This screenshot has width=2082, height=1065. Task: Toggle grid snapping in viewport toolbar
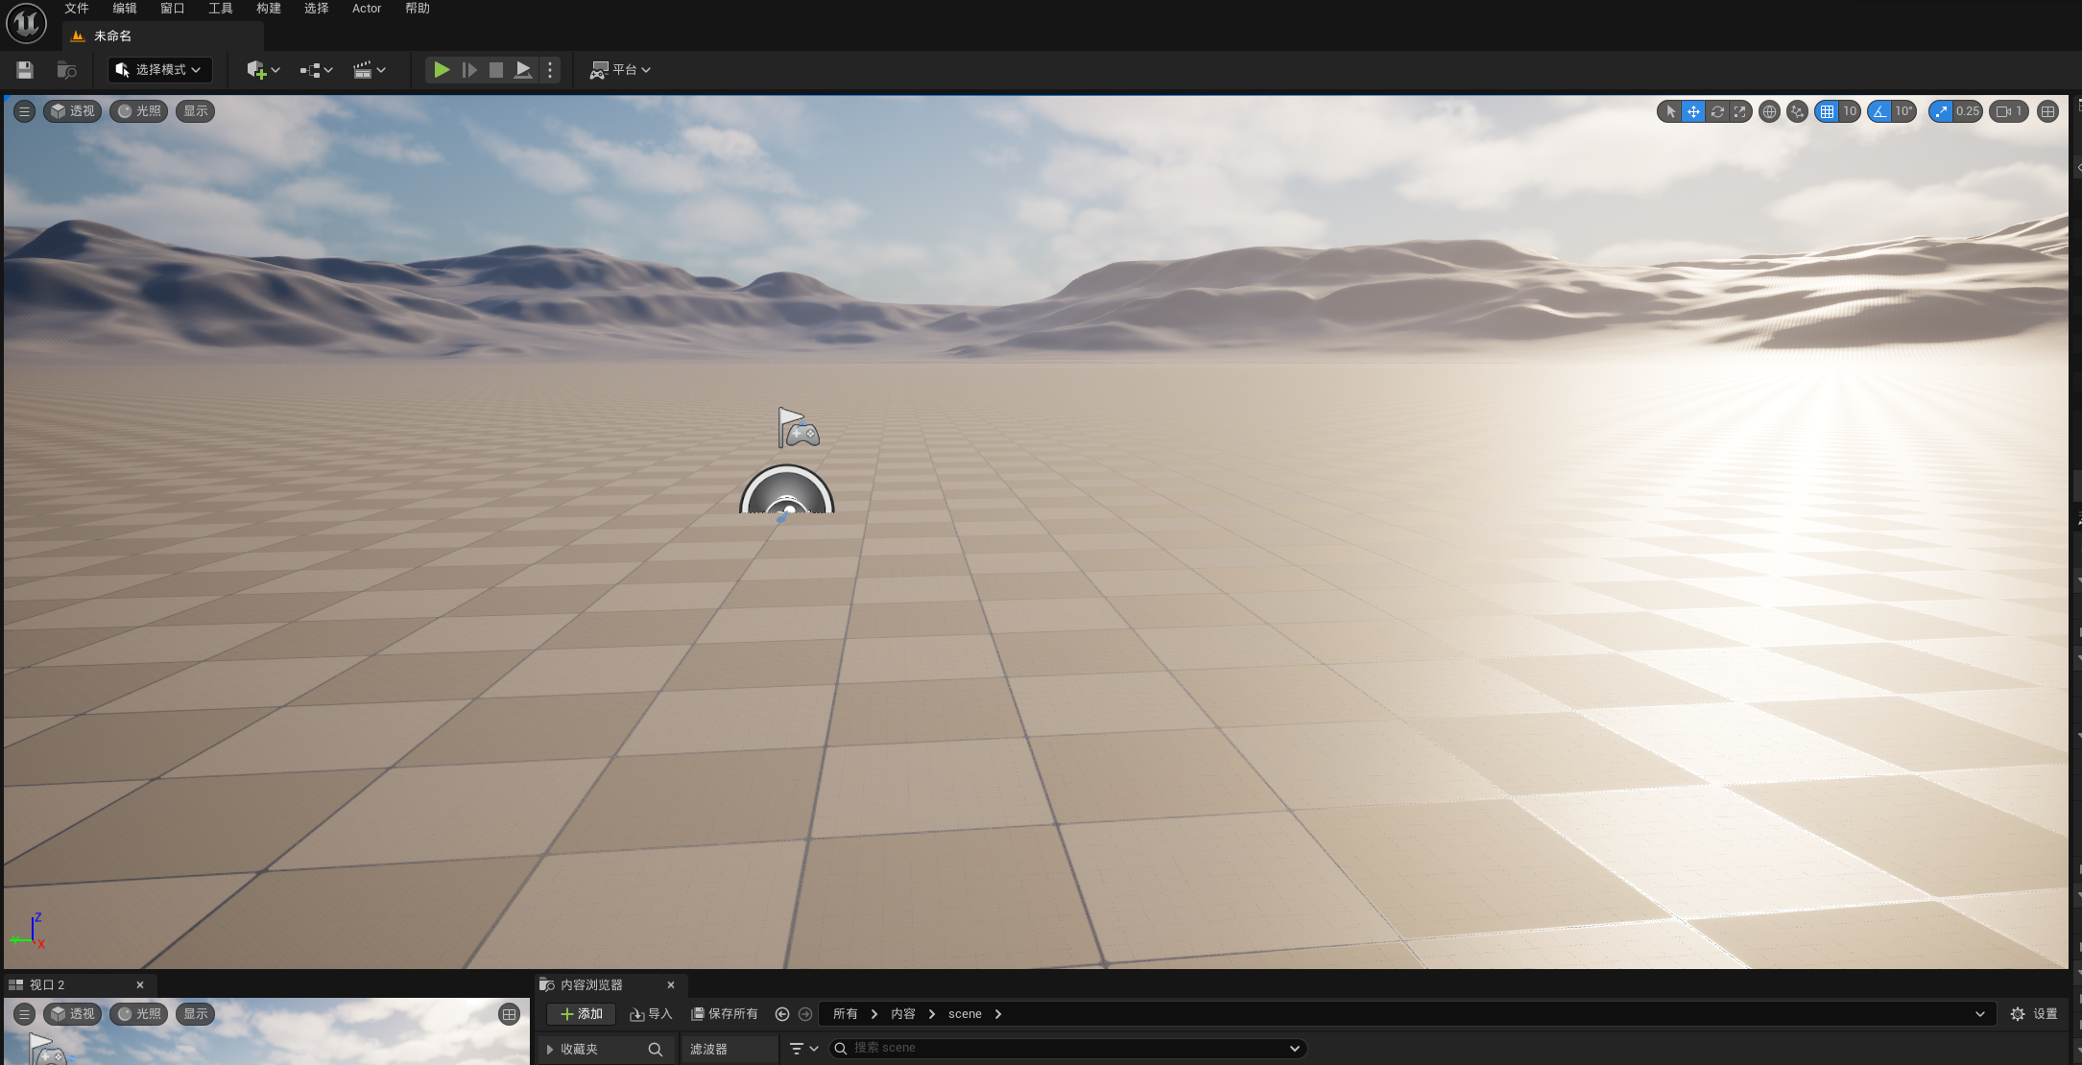(x=1827, y=111)
